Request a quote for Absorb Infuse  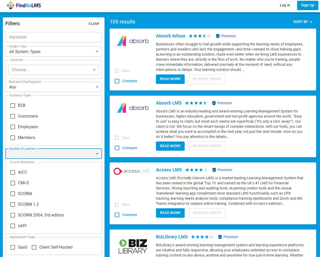point(207,79)
